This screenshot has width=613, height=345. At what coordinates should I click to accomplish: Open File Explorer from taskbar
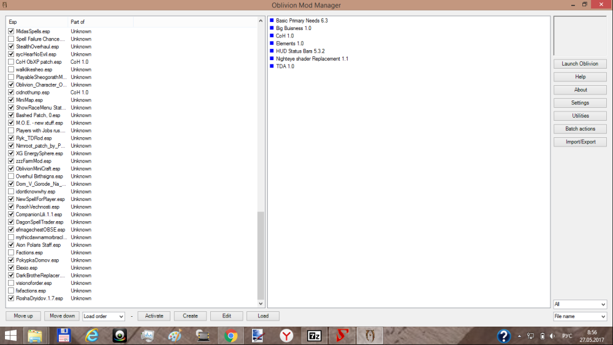point(35,336)
